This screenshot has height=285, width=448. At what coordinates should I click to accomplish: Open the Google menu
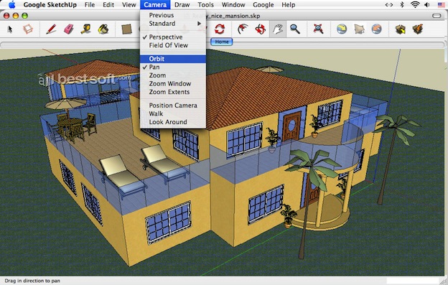click(x=263, y=5)
